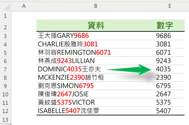The width and height of the screenshot is (189, 125).
Task: Click number cell 5407 in column E
Action: coord(170,111)
